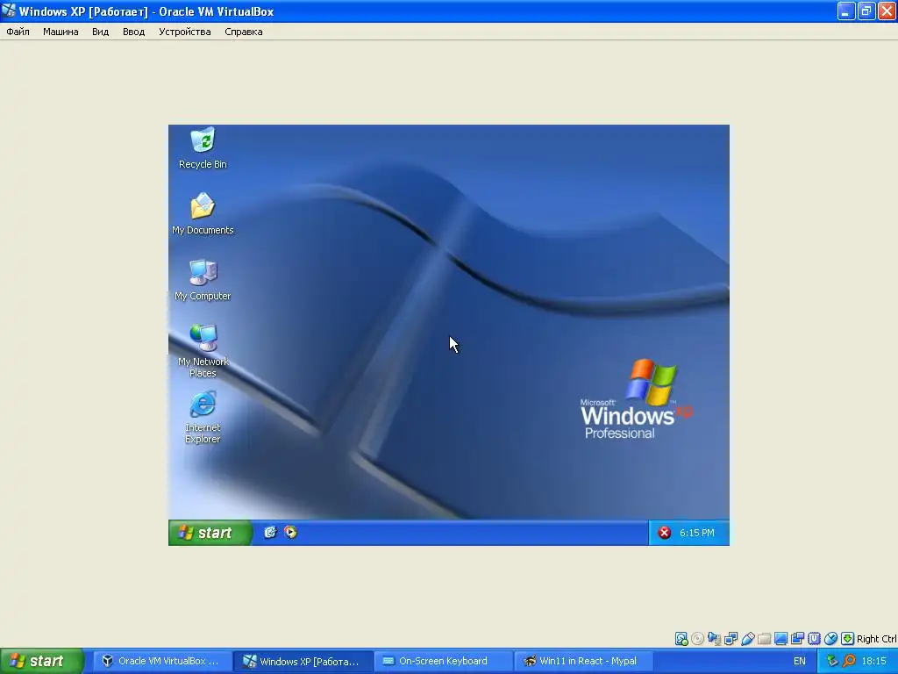898x674 pixels.
Task: Click the VirtualBox optical disc indicator
Action: 697,639
